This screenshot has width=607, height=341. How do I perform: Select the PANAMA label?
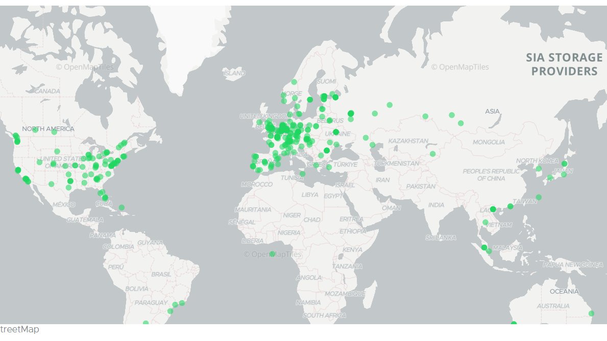pyautogui.click(x=102, y=235)
